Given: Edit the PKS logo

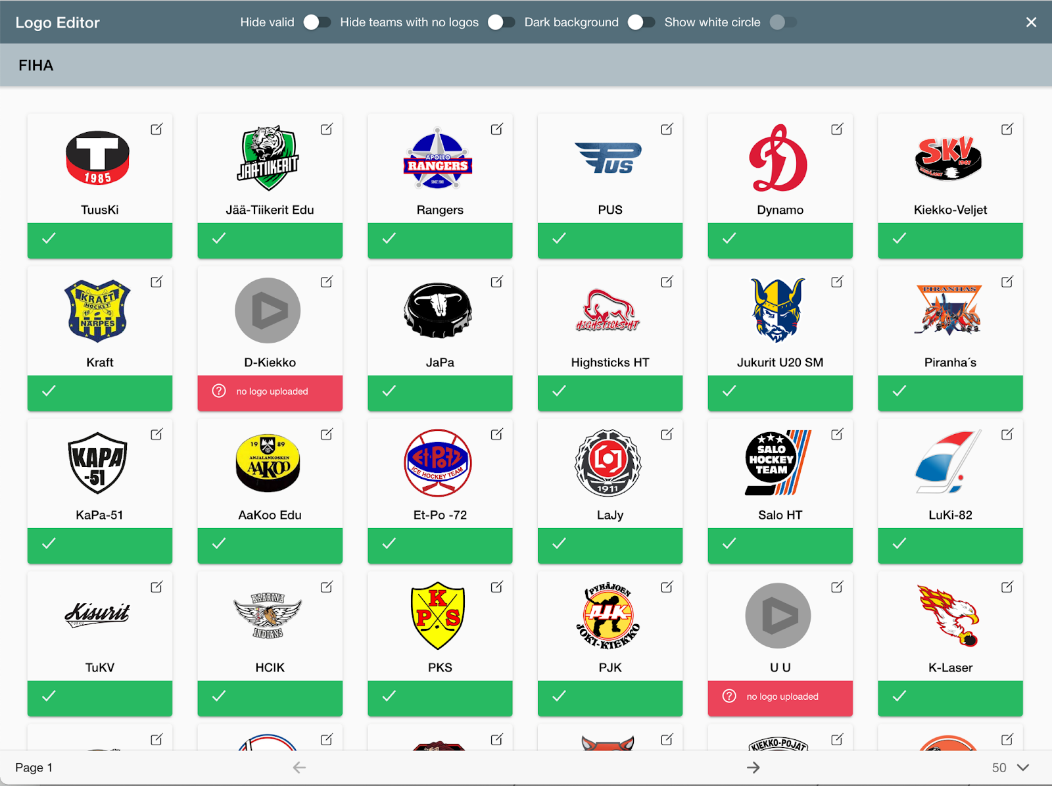Looking at the screenshot, I should (x=497, y=587).
